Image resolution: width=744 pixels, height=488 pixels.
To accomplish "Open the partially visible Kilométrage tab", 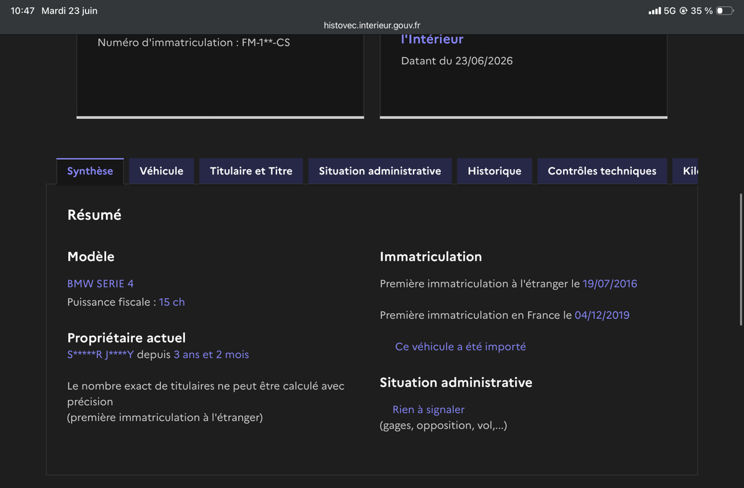I will coord(685,171).
